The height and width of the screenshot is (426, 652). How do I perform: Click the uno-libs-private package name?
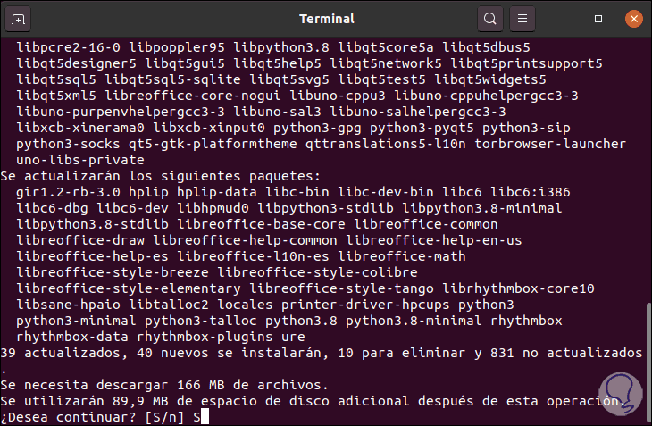click(x=79, y=160)
